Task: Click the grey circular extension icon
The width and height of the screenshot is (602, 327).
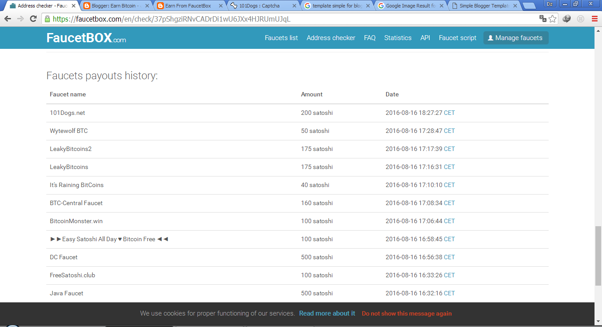Action: [581, 19]
